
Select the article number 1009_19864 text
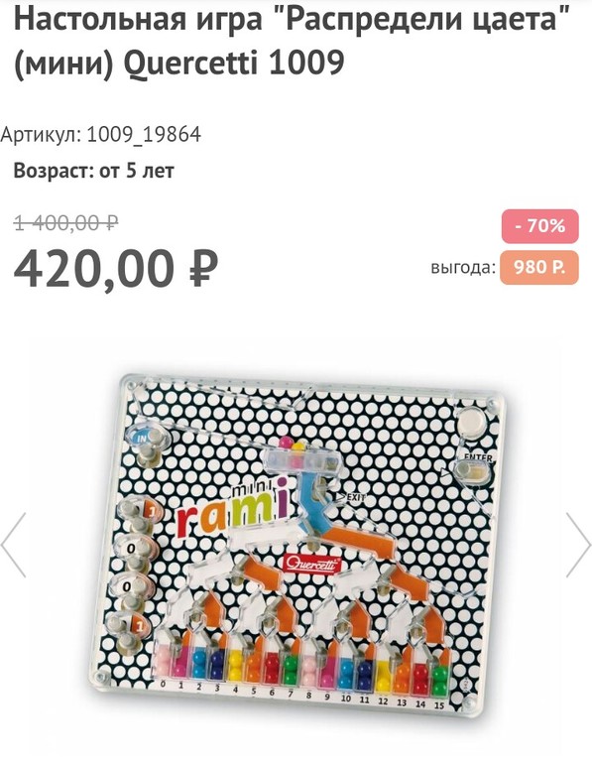click(144, 134)
